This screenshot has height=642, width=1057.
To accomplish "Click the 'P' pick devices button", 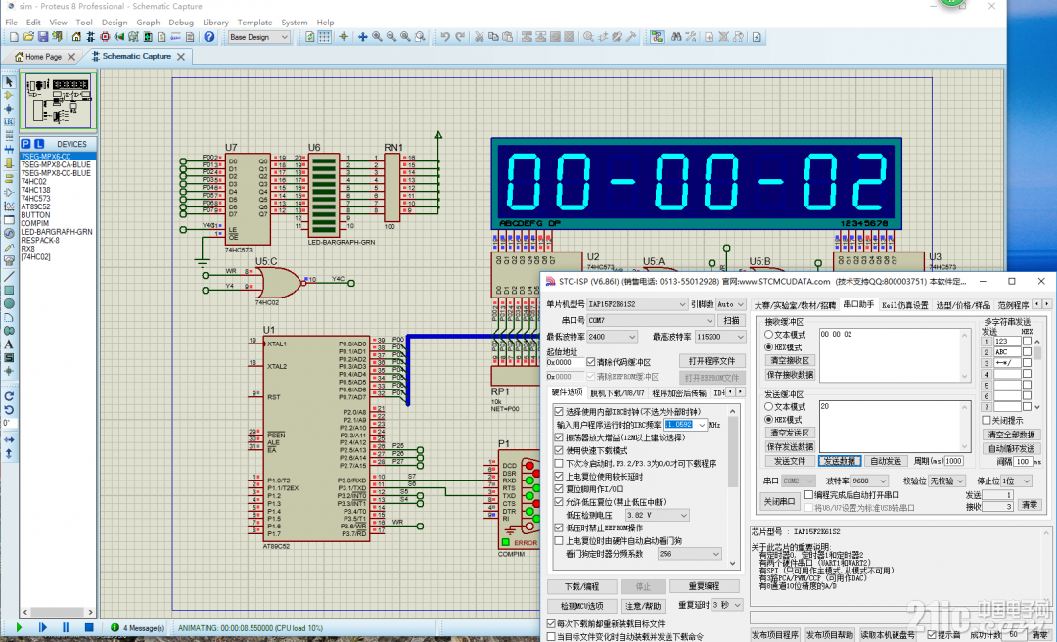I will click(25, 144).
